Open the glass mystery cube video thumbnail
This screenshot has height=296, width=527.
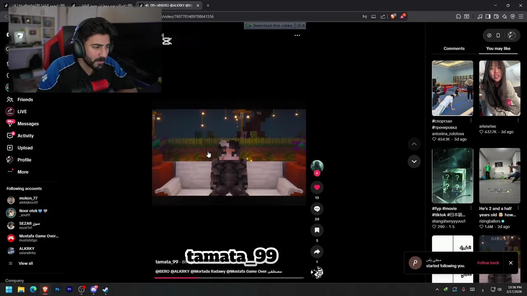pos(452,176)
